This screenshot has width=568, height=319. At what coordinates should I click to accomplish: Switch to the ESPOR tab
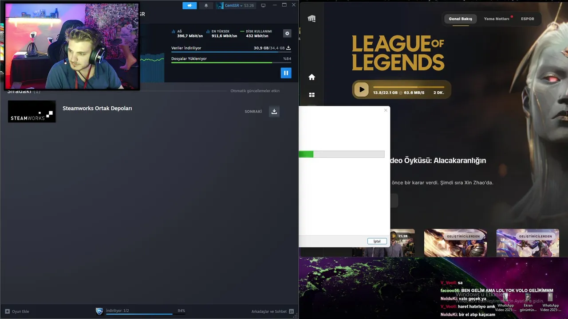click(528, 19)
